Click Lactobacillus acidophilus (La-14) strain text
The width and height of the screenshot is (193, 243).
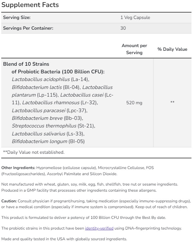point(50,79)
